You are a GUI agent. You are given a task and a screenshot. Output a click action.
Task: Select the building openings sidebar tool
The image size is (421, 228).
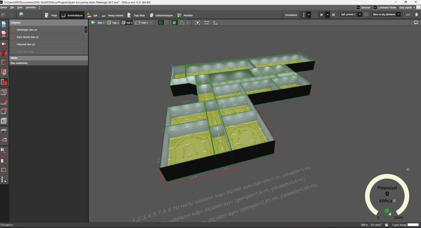[4, 72]
